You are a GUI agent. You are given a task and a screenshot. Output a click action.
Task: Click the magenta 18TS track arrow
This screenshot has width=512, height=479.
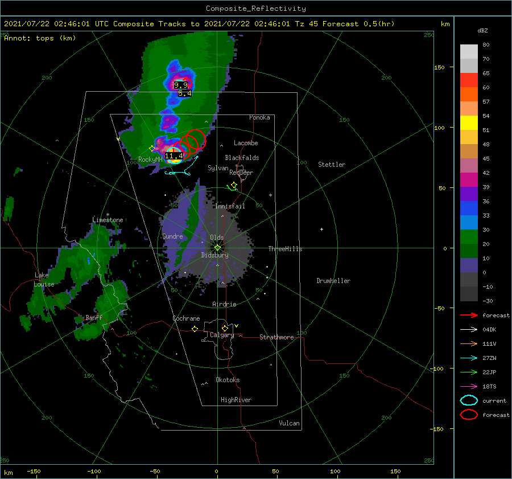[x=469, y=387]
